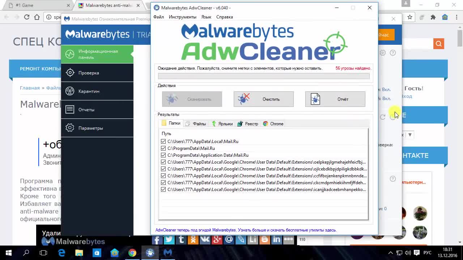Switch to the Папки results tab
The image size is (463, 260).
point(171,123)
